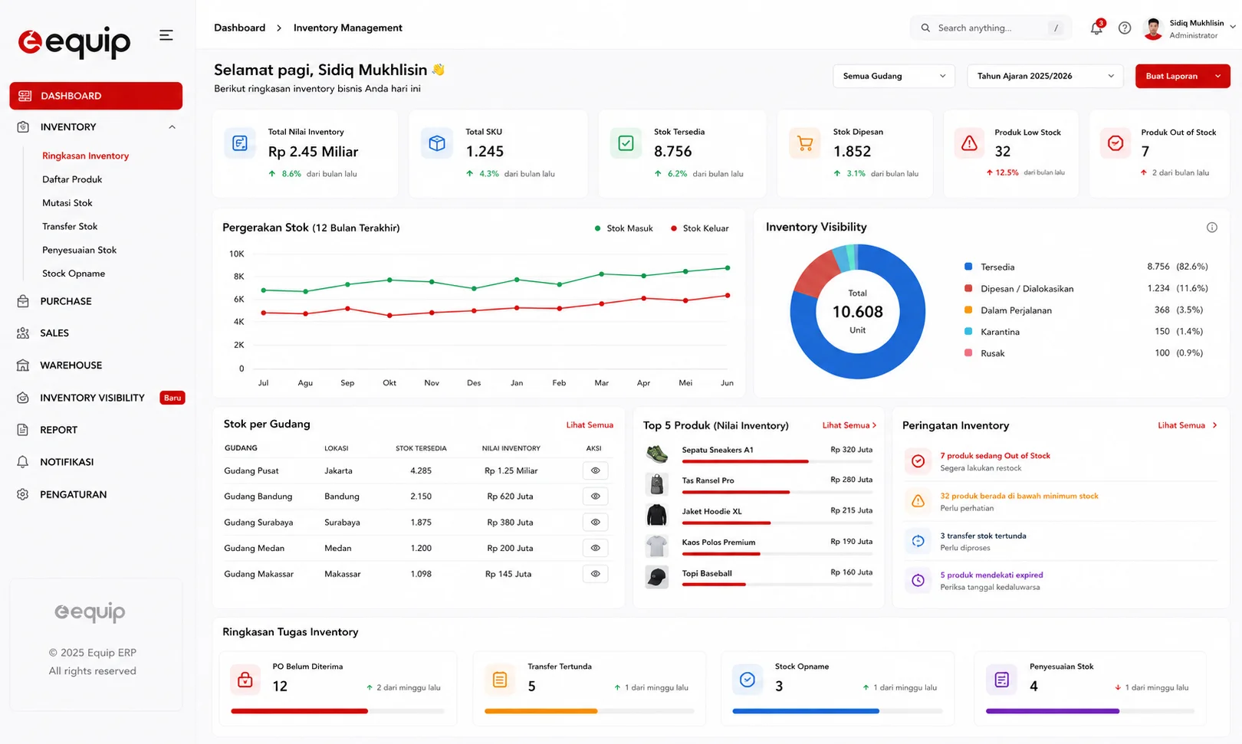Click the Penyesuaian Stok task icon
The image size is (1242, 744).
click(1001, 680)
